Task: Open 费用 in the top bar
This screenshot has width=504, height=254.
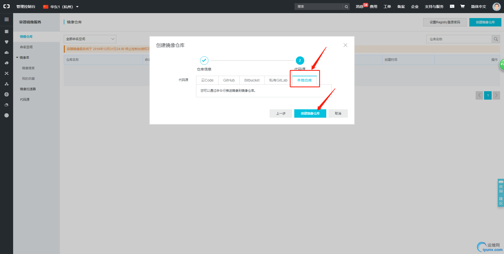Action: [x=374, y=7]
